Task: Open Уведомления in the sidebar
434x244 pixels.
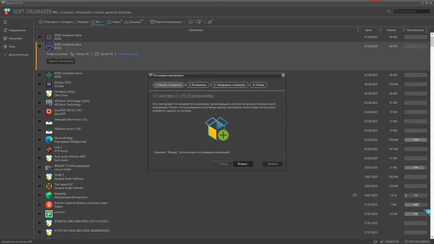Action: tap(14, 30)
